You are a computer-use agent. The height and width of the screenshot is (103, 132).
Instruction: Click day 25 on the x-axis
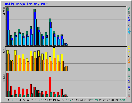[101, 100]
